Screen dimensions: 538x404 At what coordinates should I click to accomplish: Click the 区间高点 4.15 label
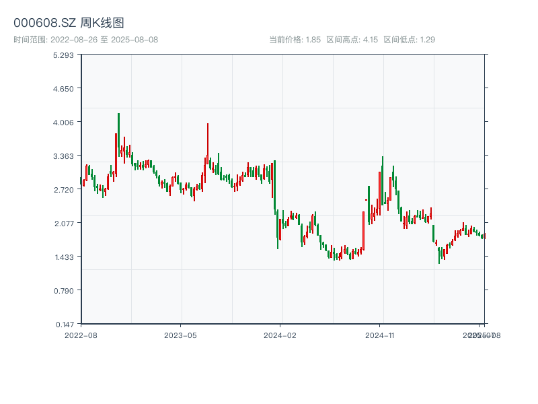point(352,40)
